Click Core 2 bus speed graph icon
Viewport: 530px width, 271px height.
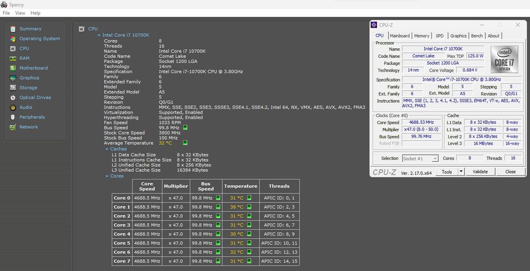[x=218, y=216]
